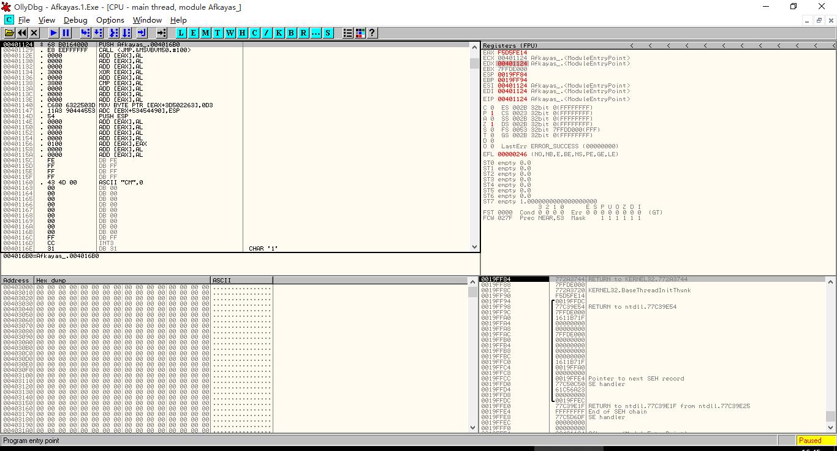Click the hex dump pane scrollbar down arrow
This screenshot has width=837, height=451.
[x=472, y=427]
